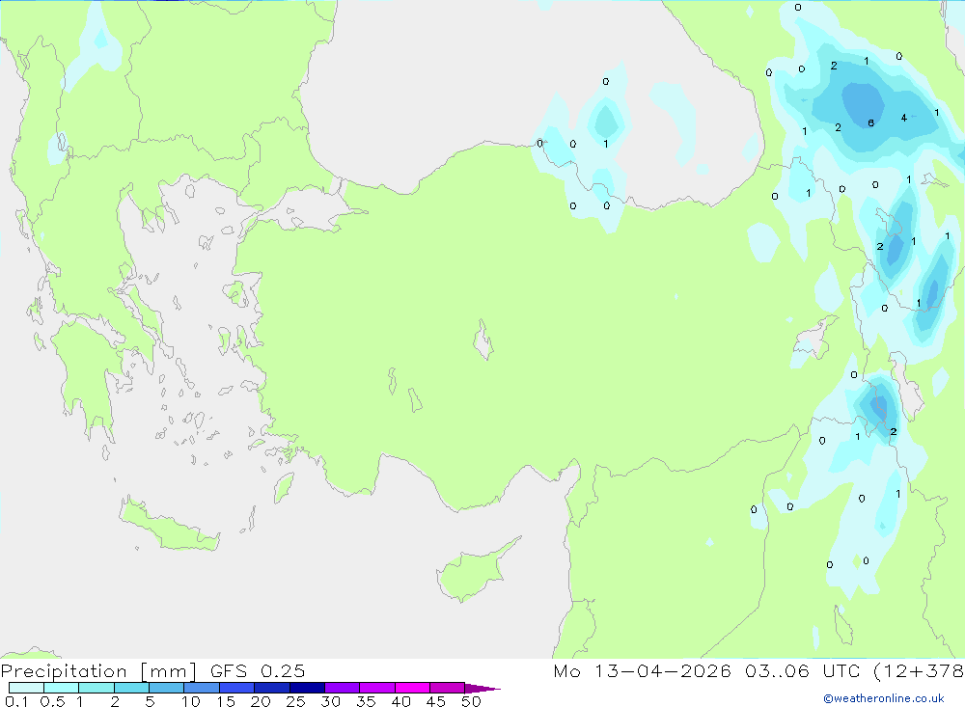Click the 1–2 mm legend color swatch
The width and height of the screenshot is (965, 707).
click(96, 688)
